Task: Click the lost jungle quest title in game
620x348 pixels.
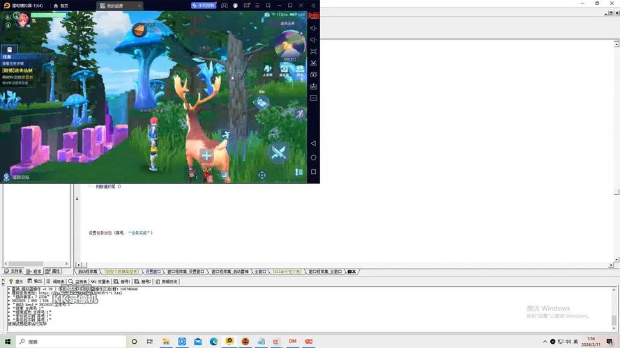Action: tap(17, 70)
